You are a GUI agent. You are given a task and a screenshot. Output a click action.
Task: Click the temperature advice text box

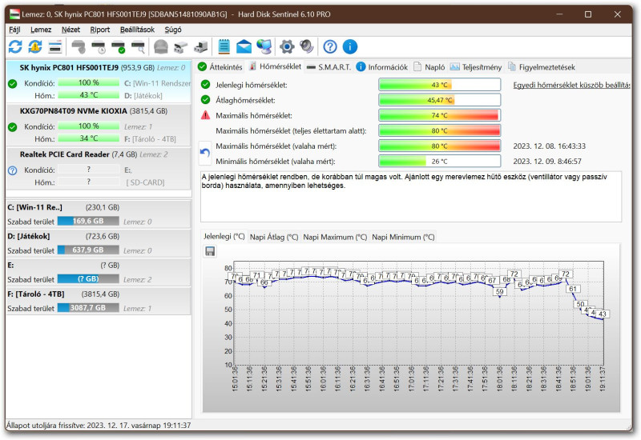point(411,197)
